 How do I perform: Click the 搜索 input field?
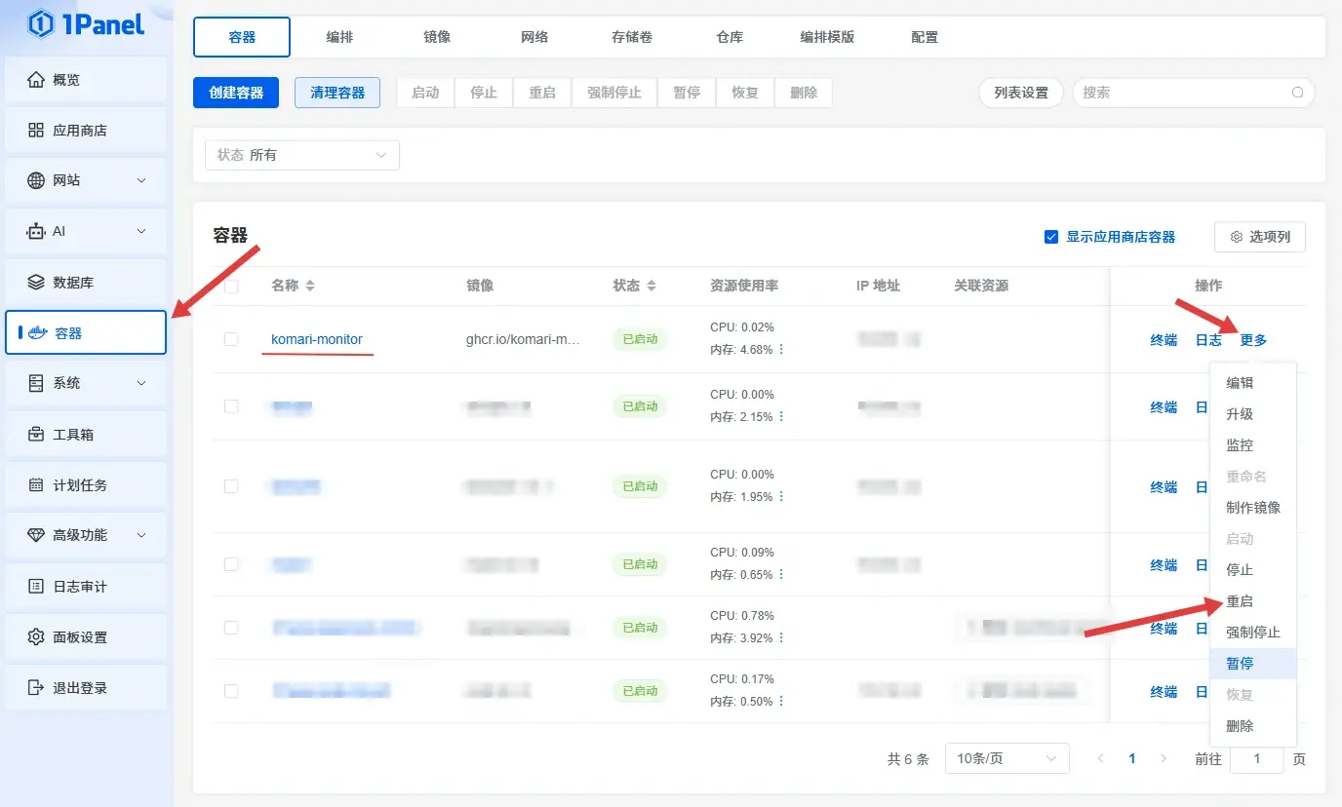point(1182,93)
